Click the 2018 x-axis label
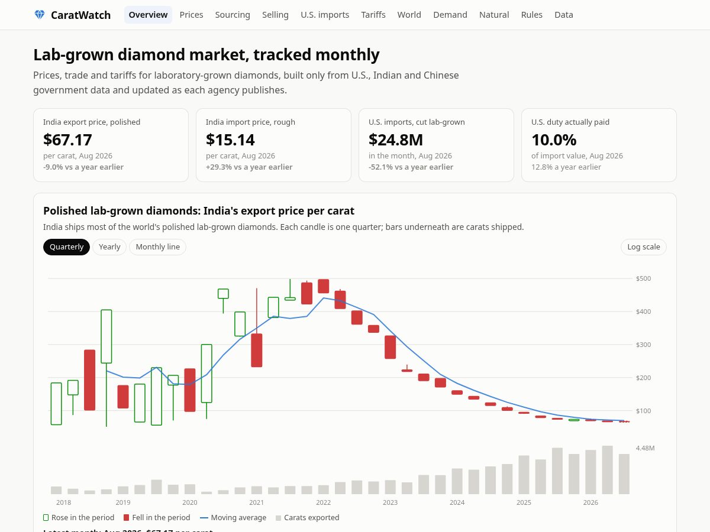The width and height of the screenshot is (710, 532). point(63,502)
